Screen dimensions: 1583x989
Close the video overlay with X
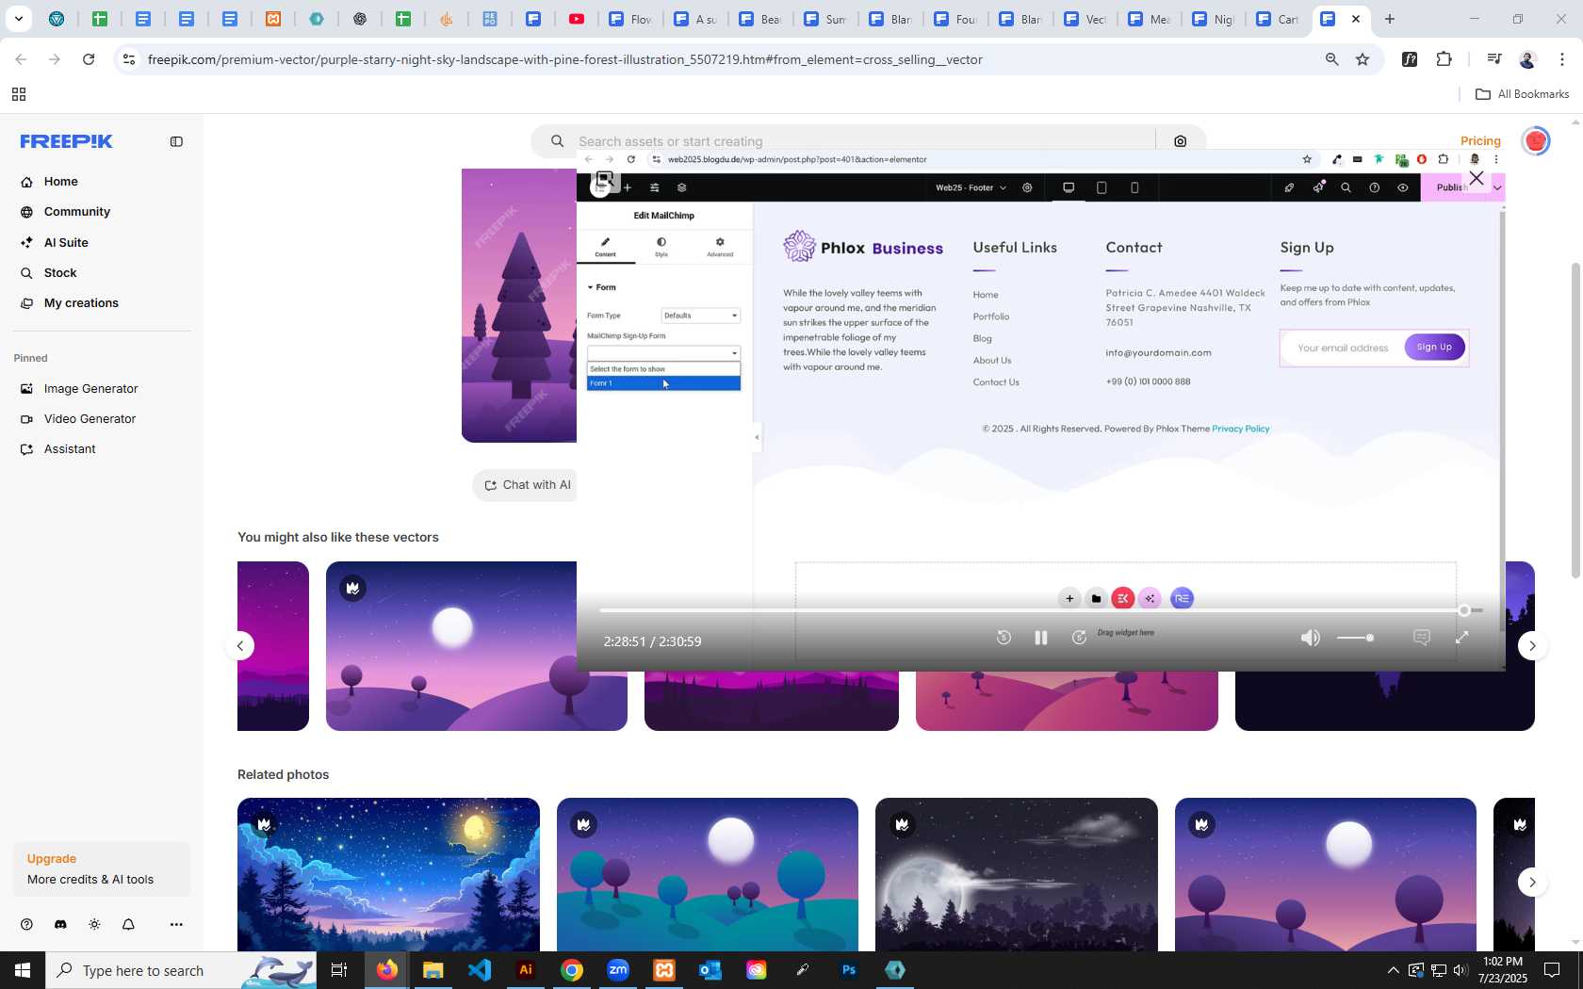[x=1477, y=178]
